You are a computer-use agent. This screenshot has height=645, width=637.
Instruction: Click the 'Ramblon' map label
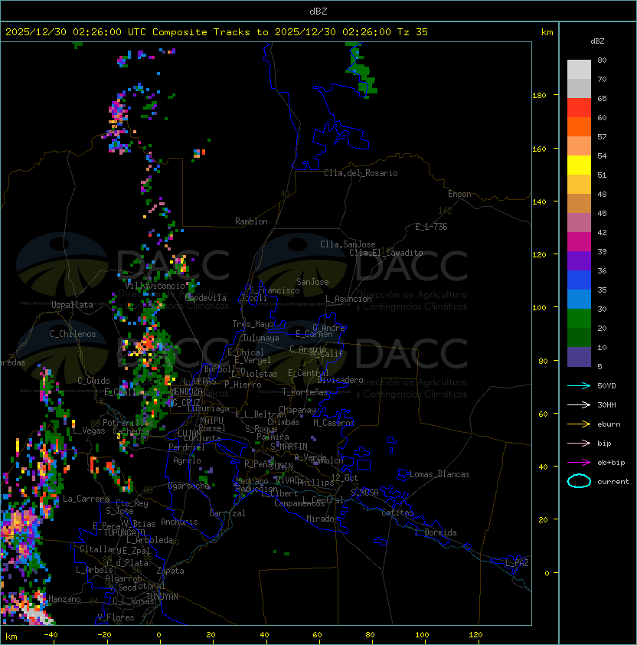(x=251, y=221)
